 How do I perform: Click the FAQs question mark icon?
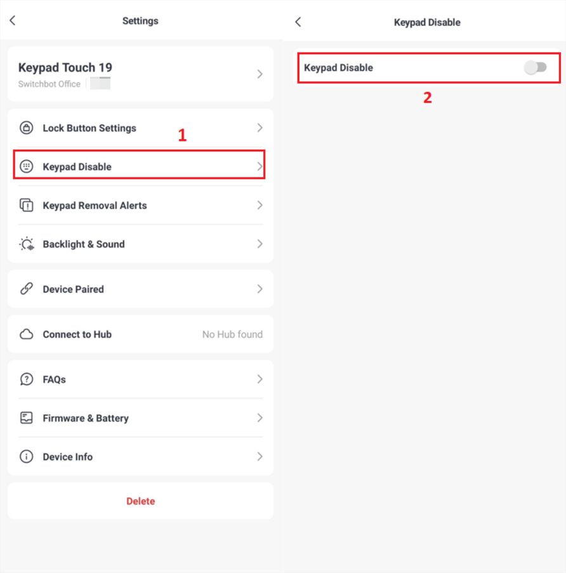[27, 379]
